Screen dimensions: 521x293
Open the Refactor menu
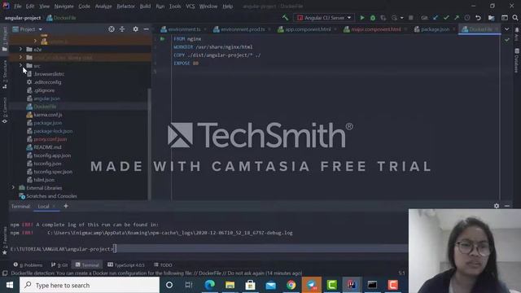(125, 6)
